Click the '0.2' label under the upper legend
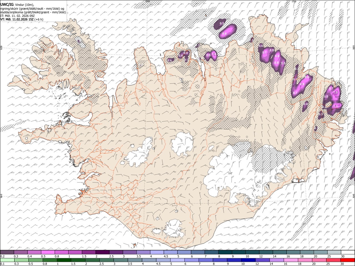This screenshot has width=355, height=266. click(x=2, y=256)
